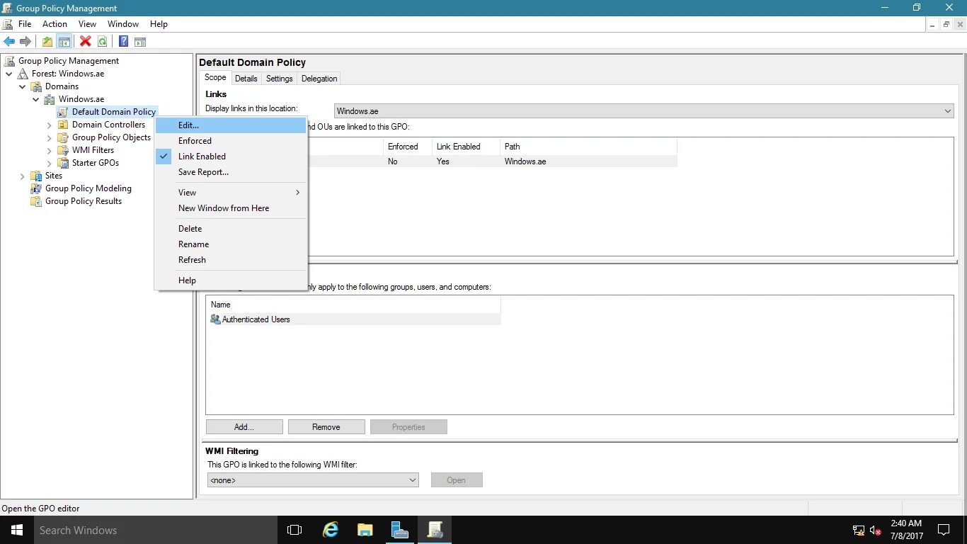Click the Sites folder icon in tree
The height and width of the screenshot is (544, 967).
(x=37, y=176)
